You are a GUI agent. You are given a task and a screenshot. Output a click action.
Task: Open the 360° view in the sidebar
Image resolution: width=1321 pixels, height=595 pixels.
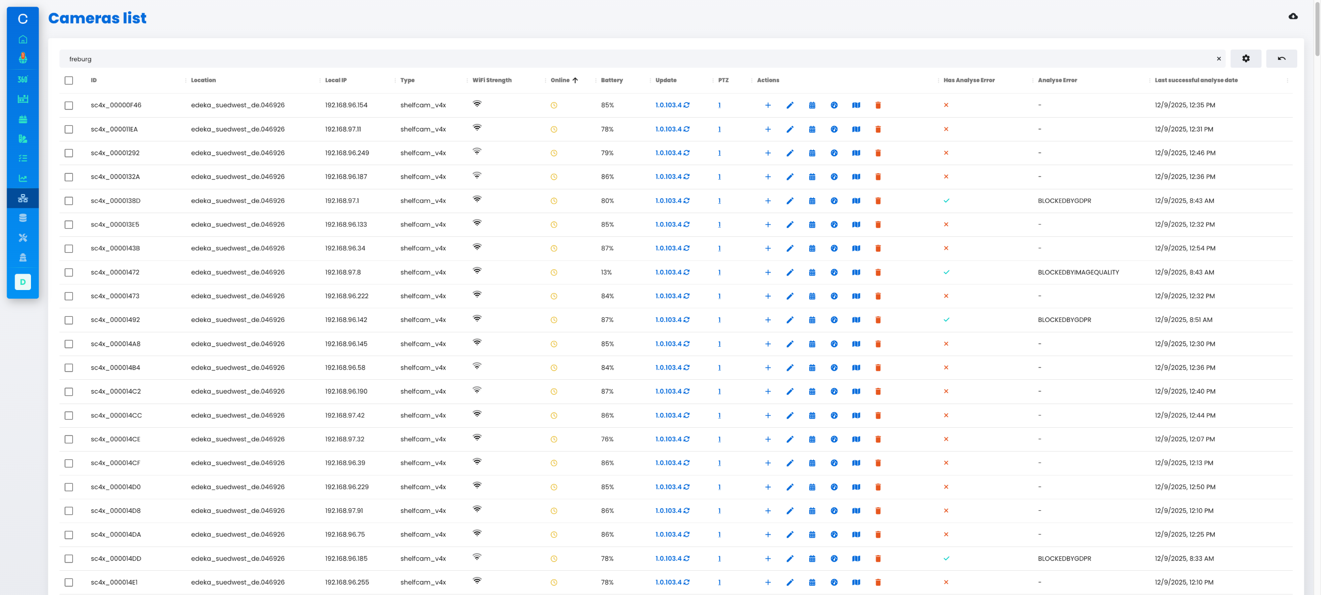click(23, 79)
